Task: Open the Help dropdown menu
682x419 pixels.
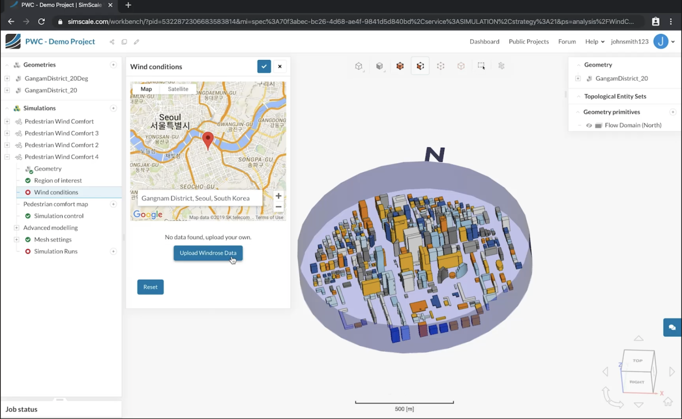Action: coord(595,41)
